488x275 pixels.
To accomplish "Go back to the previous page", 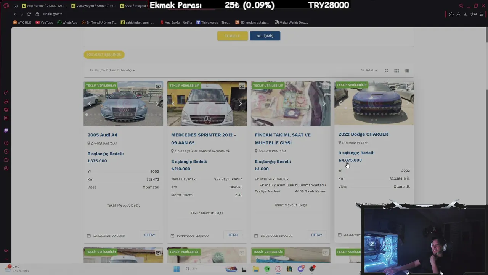I will [x=15, y=14].
